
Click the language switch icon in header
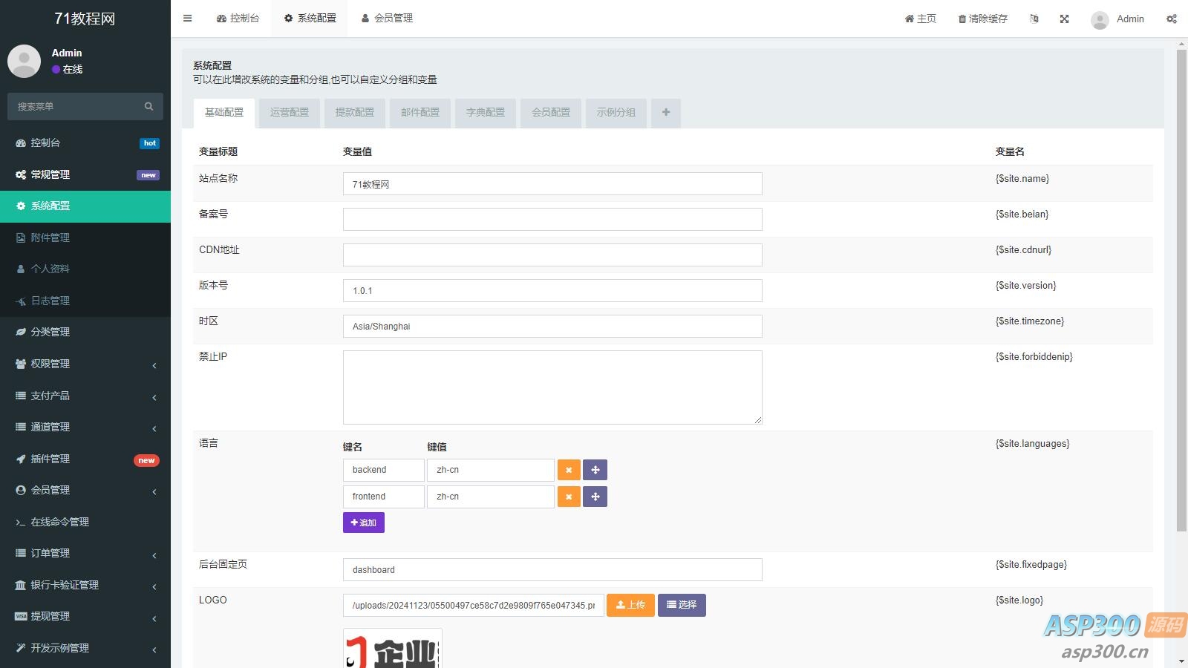pos(1034,19)
